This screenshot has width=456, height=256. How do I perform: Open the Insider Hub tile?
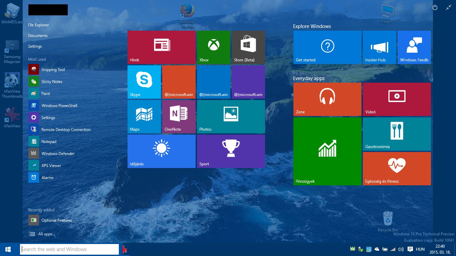(379, 47)
